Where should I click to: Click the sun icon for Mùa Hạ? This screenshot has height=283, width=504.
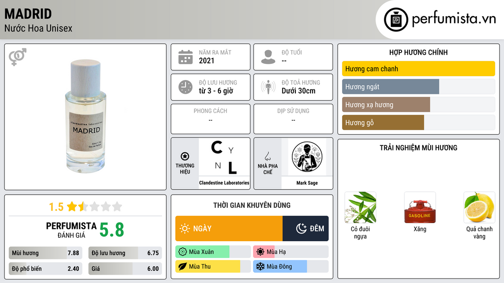pyautogui.click(x=260, y=252)
